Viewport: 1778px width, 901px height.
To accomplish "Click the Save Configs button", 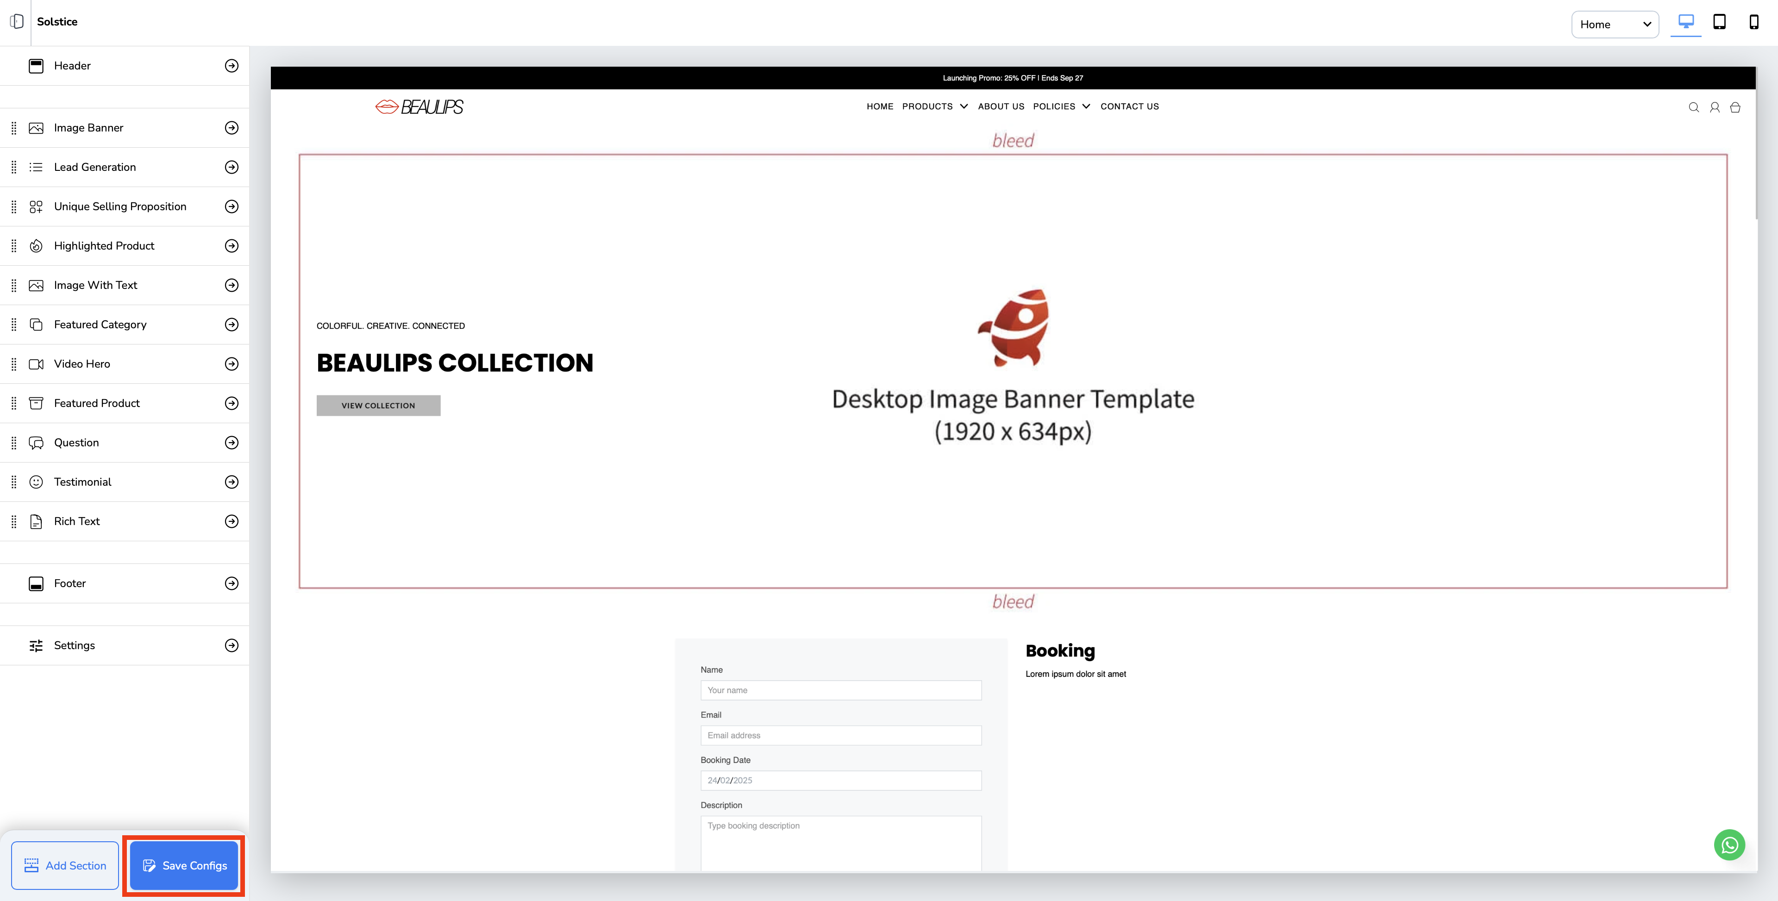I will (x=184, y=865).
